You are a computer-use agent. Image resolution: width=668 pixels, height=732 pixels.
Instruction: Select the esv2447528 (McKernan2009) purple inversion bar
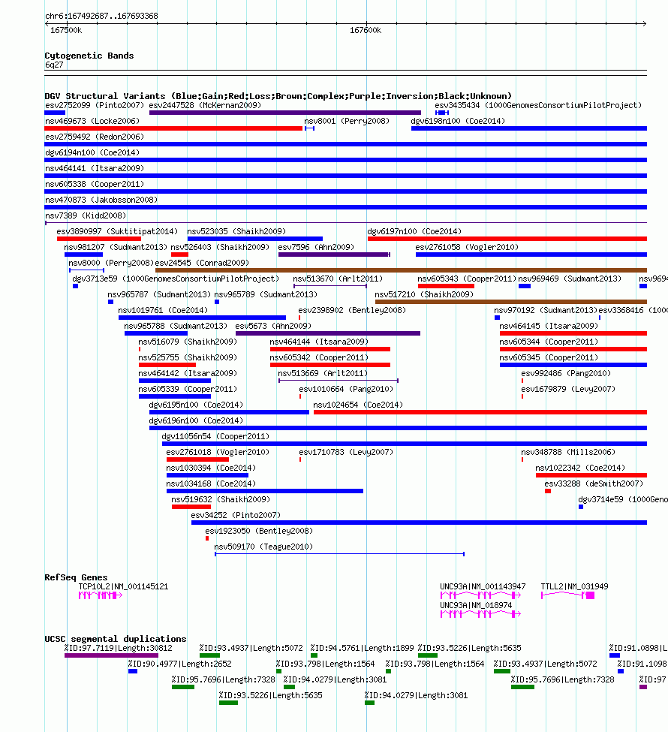pos(284,113)
